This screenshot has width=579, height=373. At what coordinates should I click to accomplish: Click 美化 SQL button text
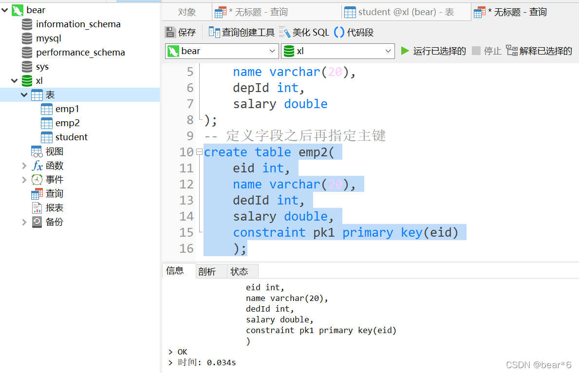coord(311,33)
